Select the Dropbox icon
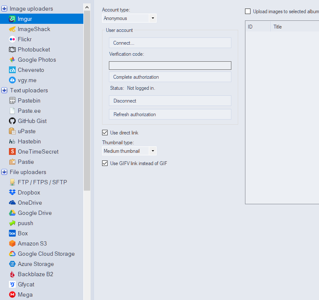319x300 pixels. click(x=12, y=192)
